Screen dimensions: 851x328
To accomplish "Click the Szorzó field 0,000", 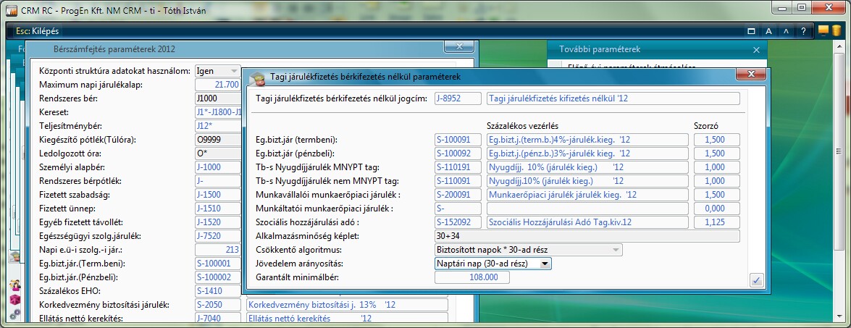I will pyautogui.click(x=716, y=209).
